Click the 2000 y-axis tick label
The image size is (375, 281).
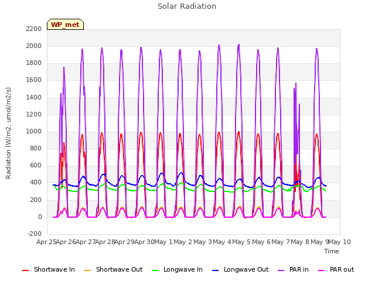pyautogui.click(x=34, y=46)
